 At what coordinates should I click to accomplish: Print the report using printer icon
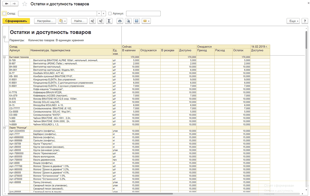click(x=120, y=21)
